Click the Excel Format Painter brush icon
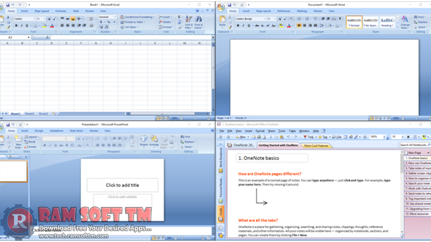Viewport: 431px width, 242px height. [8, 27]
